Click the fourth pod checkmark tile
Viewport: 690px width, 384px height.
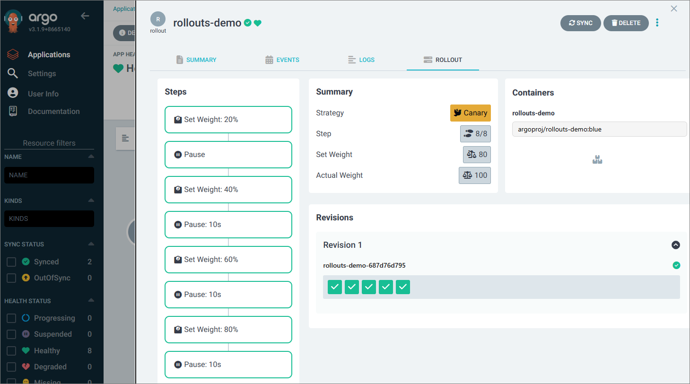(x=386, y=287)
